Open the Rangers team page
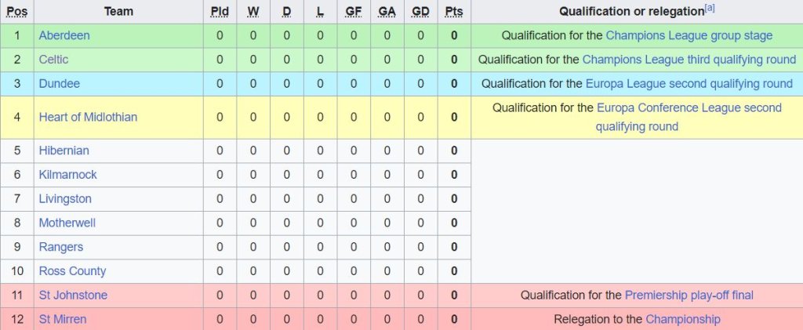 click(x=60, y=247)
